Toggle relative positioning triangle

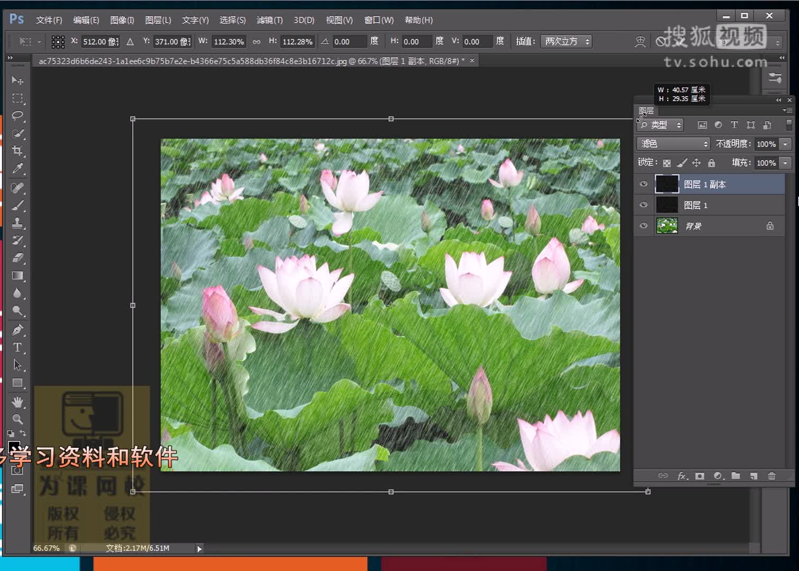point(130,41)
